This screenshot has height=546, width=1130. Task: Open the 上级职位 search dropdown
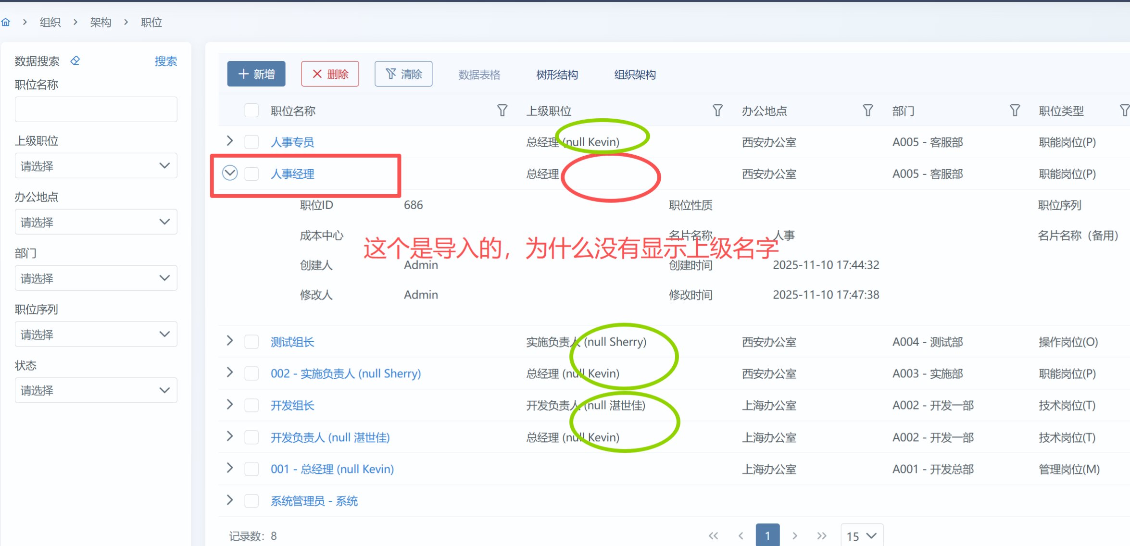coord(96,166)
